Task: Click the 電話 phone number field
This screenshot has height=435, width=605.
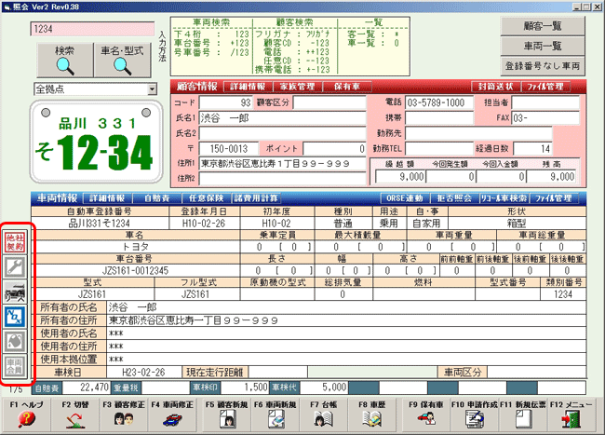Action: [x=446, y=101]
